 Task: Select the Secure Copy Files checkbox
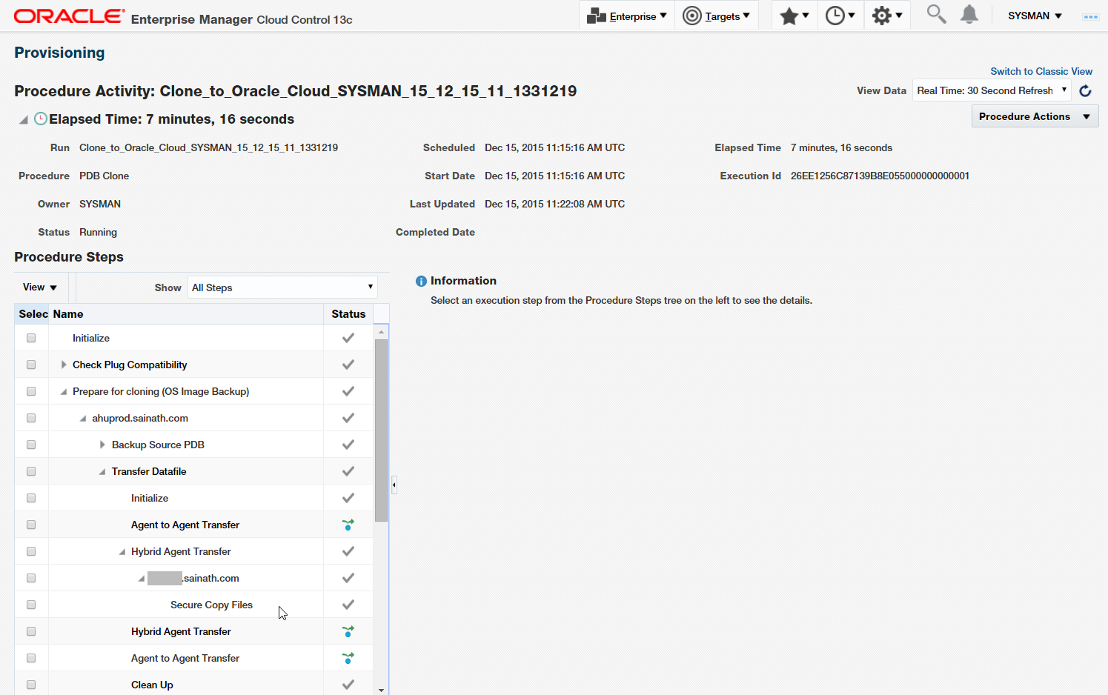pyautogui.click(x=31, y=605)
